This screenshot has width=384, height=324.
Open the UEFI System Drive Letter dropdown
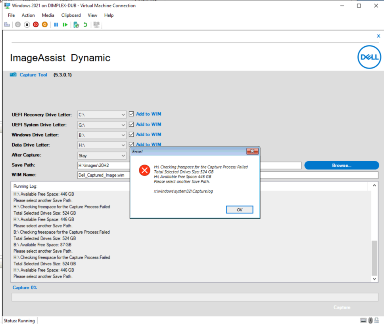102,125
